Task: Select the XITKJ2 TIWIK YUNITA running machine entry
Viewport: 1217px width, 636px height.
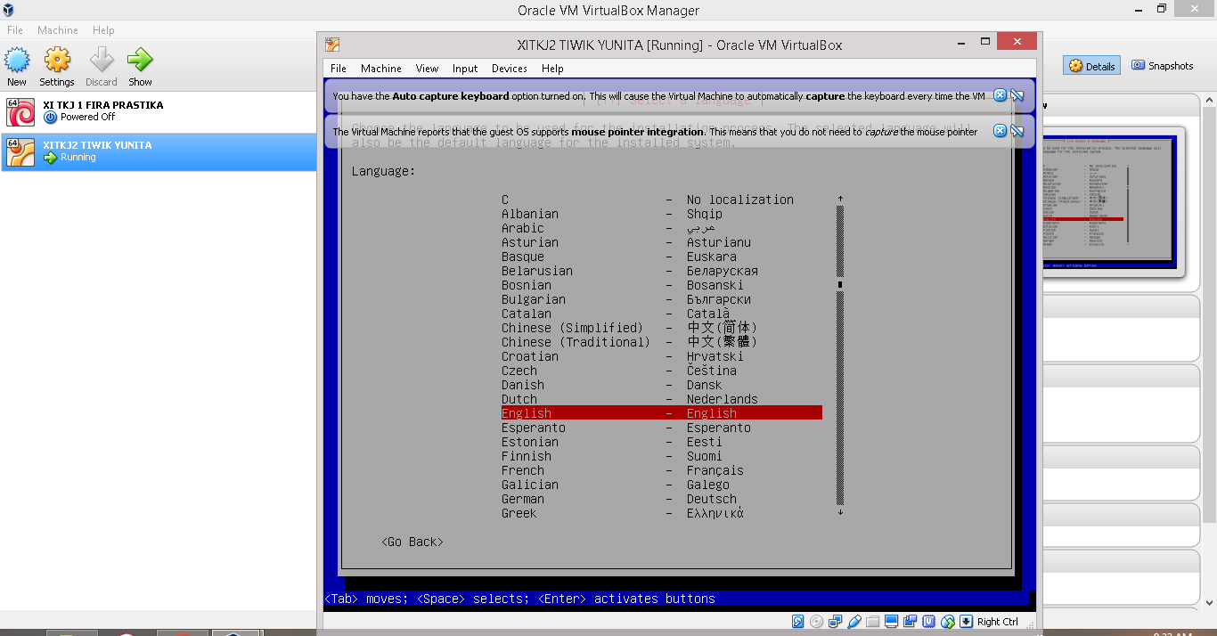Action: point(159,152)
